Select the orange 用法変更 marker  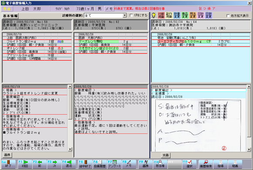(193, 16)
